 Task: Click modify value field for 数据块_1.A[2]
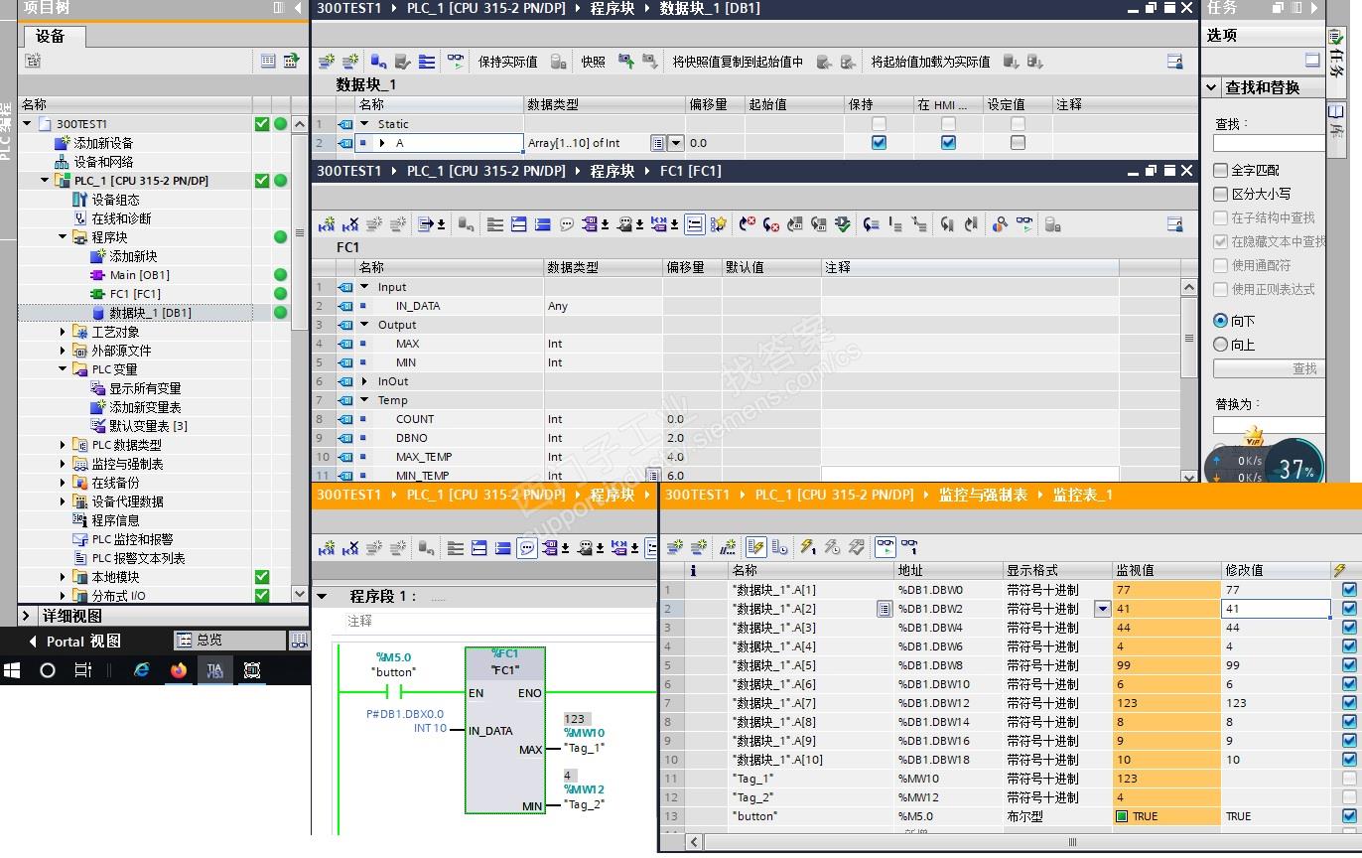point(1276,609)
